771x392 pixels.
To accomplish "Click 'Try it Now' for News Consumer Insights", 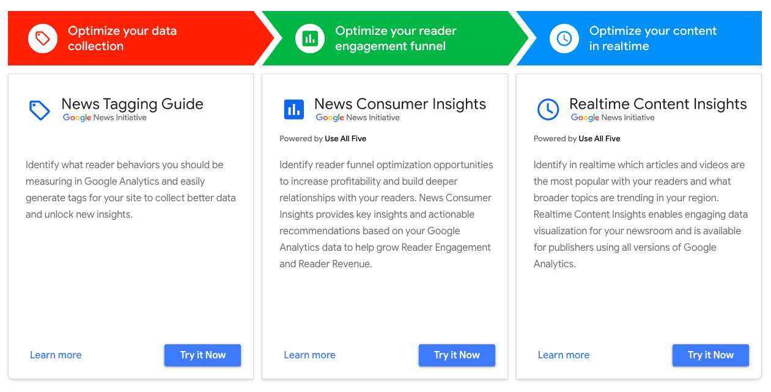I will (x=457, y=355).
